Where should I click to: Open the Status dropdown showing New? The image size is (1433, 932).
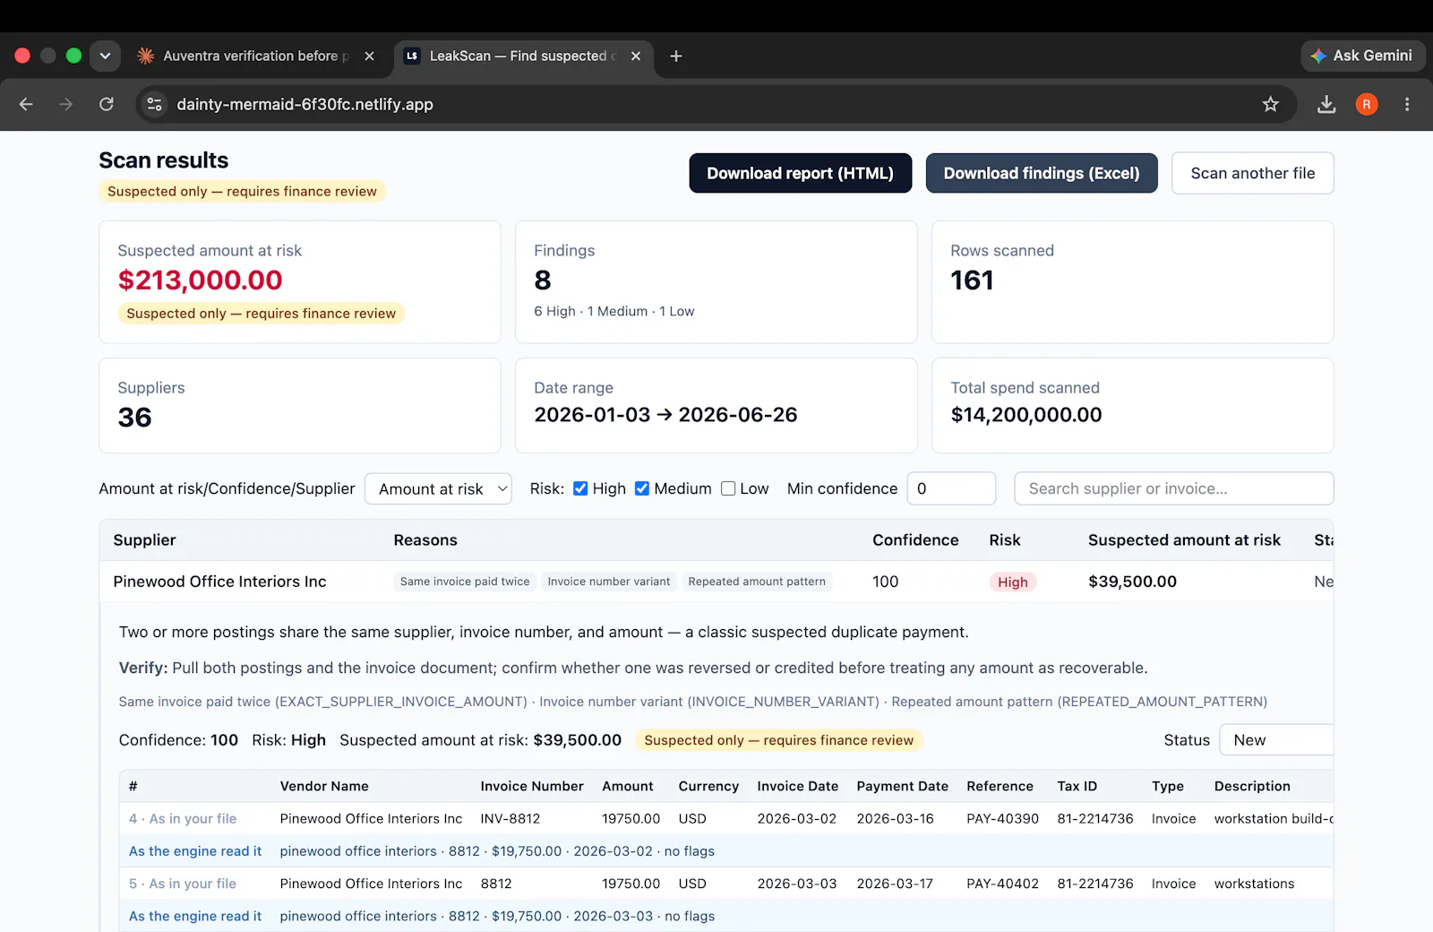pyautogui.click(x=1276, y=740)
